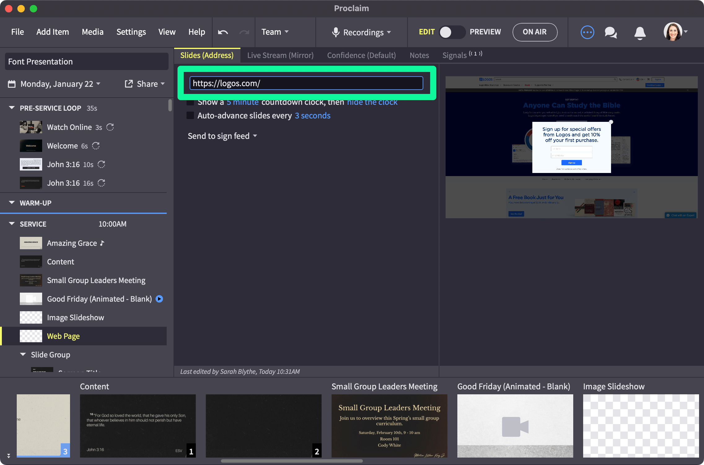The height and width of the screenshot is (465, 704).
Task: Click the 3 seconds interval link
Action: pos(313,116)
